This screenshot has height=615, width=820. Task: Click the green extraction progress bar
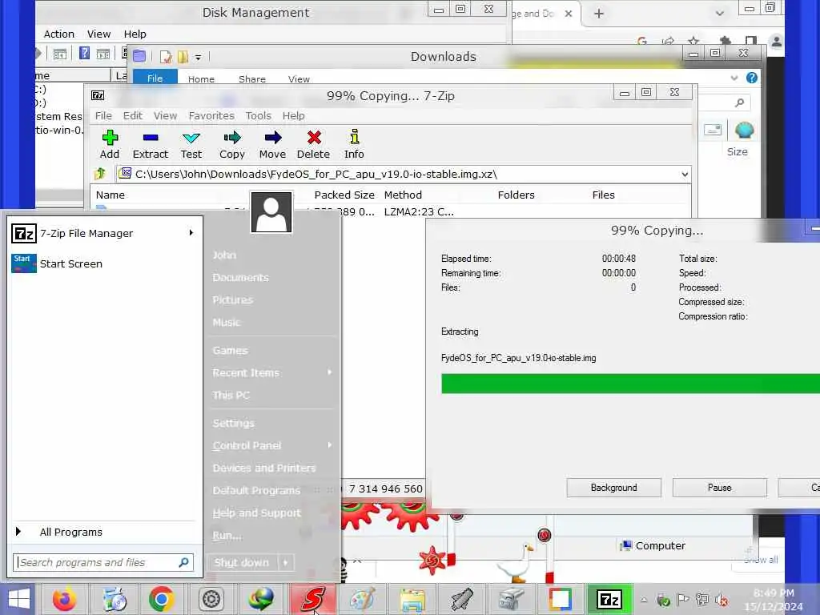coord(631,384)
